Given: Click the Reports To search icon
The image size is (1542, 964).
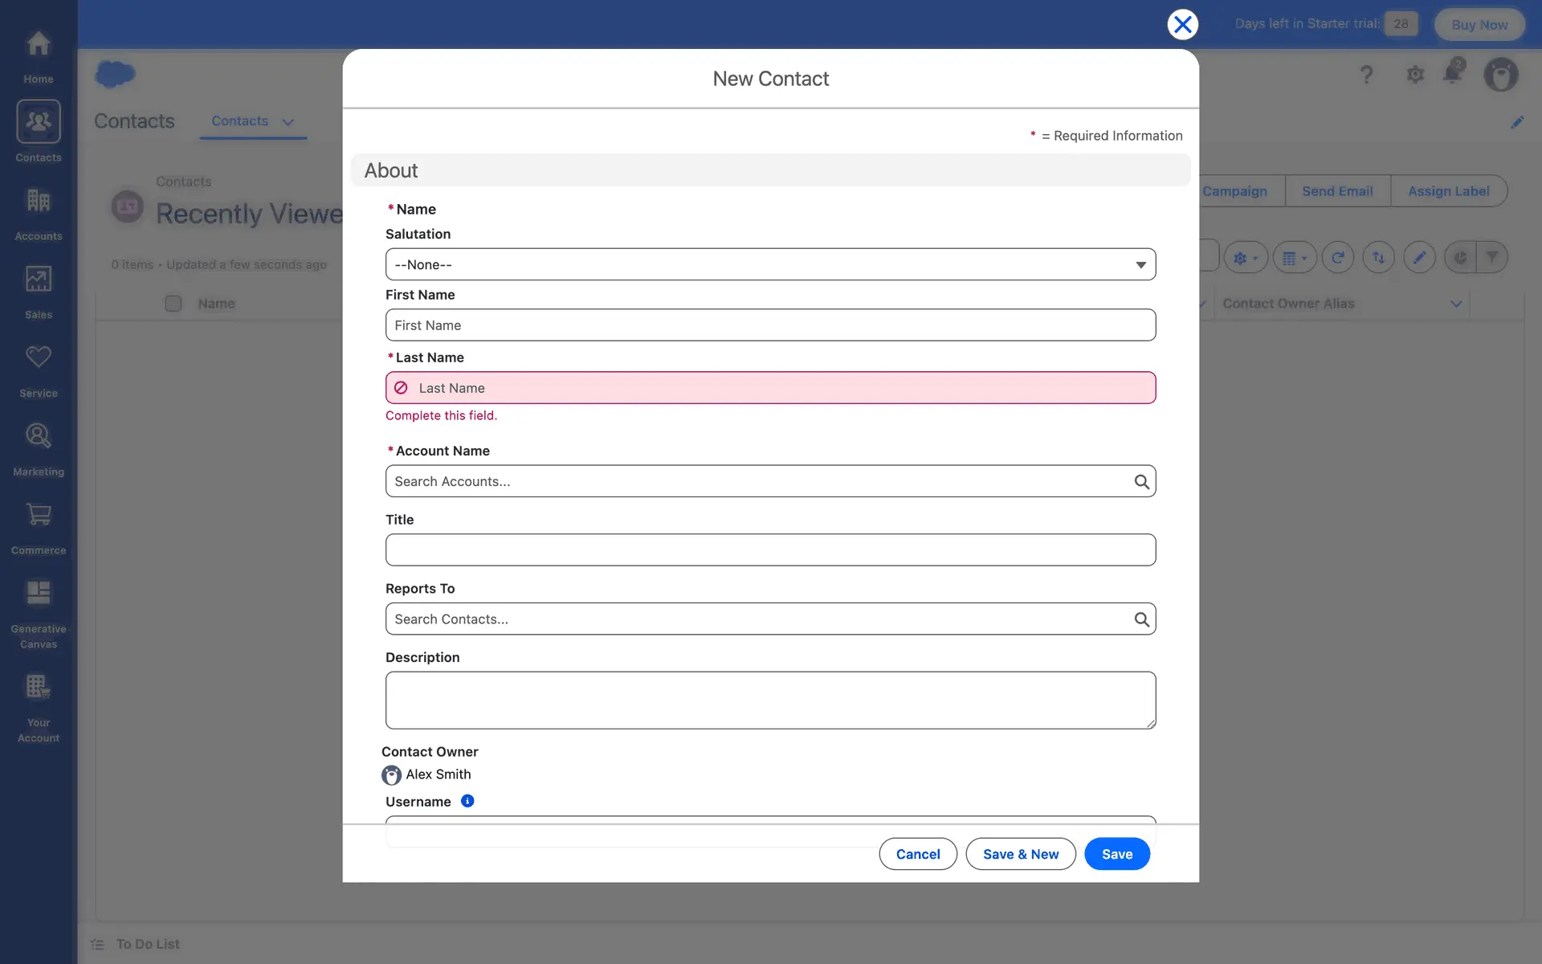Looking at the screenshot, I should click(1141, 619).
